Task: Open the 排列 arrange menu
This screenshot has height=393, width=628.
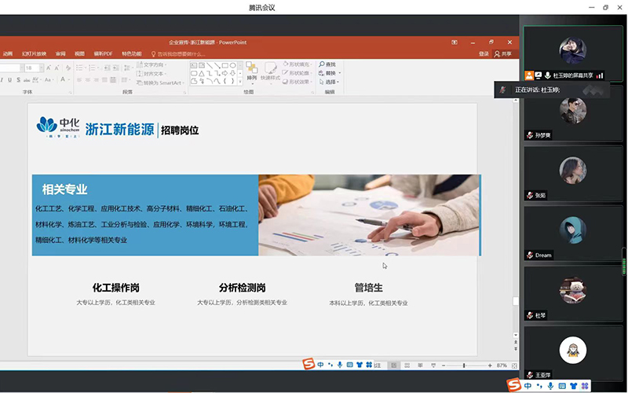Action: click(x=251, y=72)
